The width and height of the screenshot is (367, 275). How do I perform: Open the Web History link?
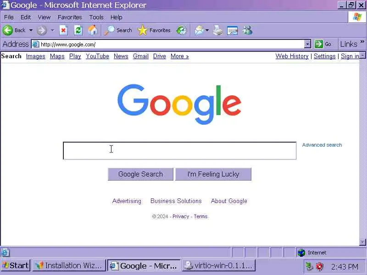(292, 56)
